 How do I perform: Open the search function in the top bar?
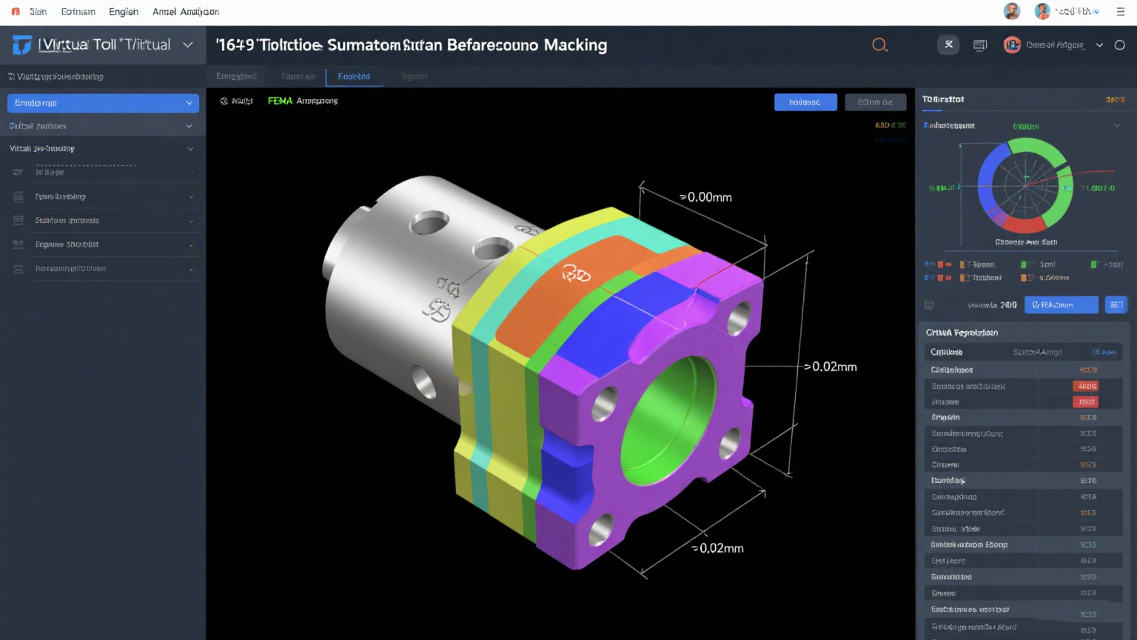point(879,44)
